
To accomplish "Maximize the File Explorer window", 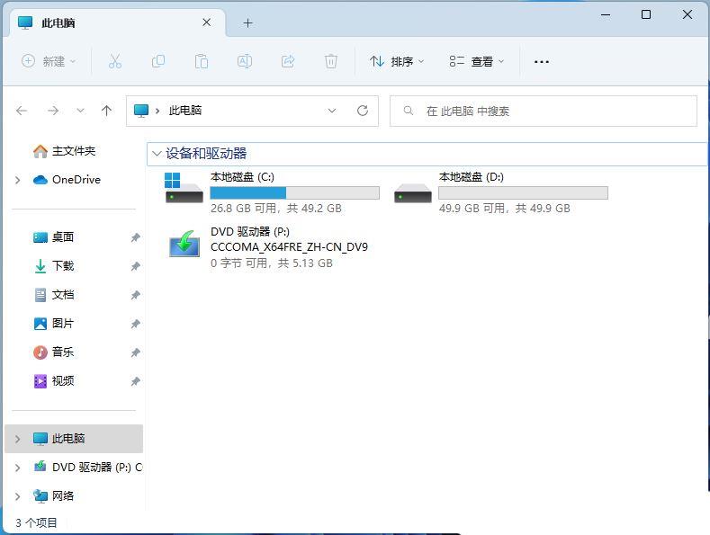I will (646, 14).
